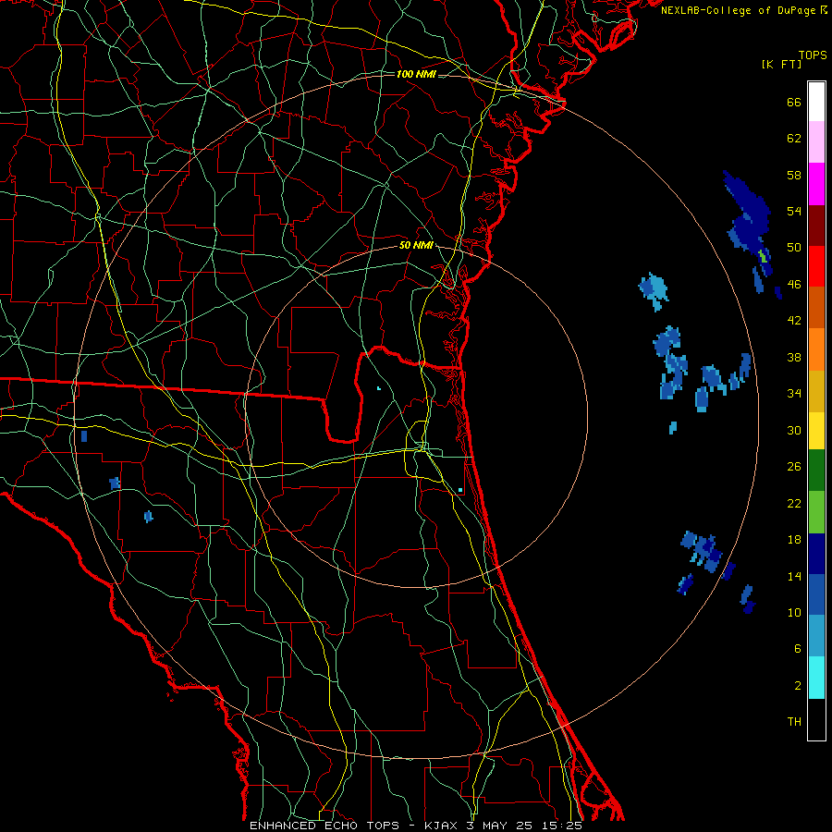This screenshot has height=832, width=832.
Task: Click the legend value 30
Action: click(x=794, y=430)
